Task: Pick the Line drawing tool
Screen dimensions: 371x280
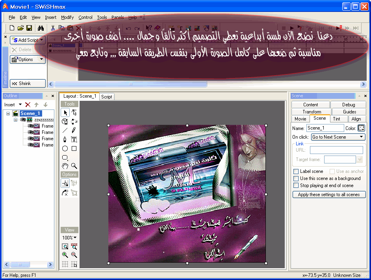Action: click(65, 130)
